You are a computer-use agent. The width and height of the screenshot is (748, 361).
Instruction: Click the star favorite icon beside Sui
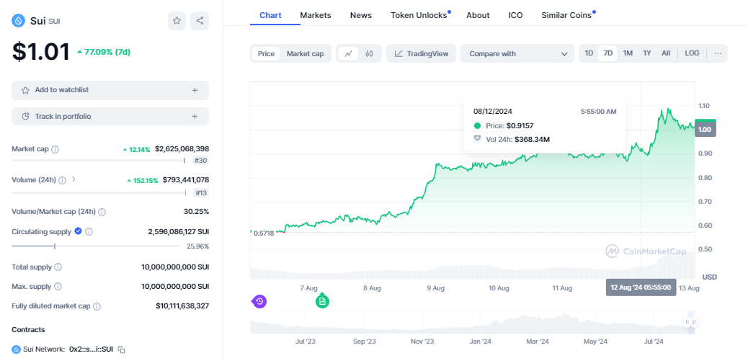coord(177,20)
